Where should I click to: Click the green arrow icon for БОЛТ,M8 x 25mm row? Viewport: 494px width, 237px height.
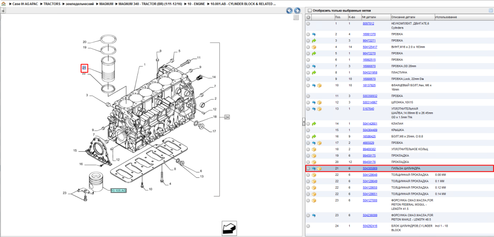tap(314, 136)
